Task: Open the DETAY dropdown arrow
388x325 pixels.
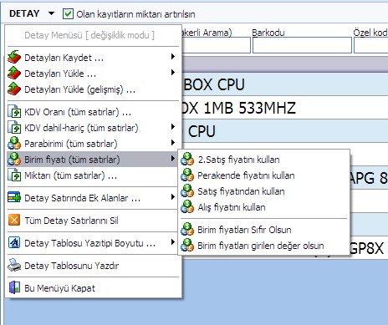Action: (51, 13)
